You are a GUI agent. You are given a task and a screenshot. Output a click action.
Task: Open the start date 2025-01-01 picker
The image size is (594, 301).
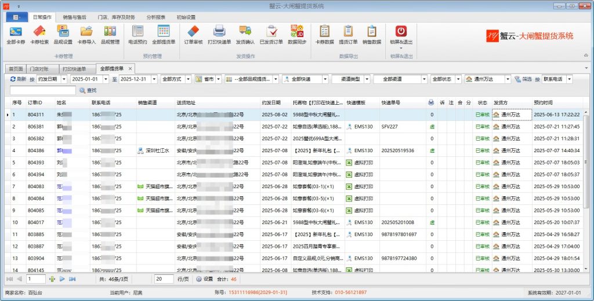click(106, 79)
